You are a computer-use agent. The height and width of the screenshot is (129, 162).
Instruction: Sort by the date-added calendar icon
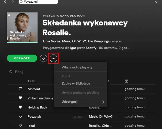[126, 81]
